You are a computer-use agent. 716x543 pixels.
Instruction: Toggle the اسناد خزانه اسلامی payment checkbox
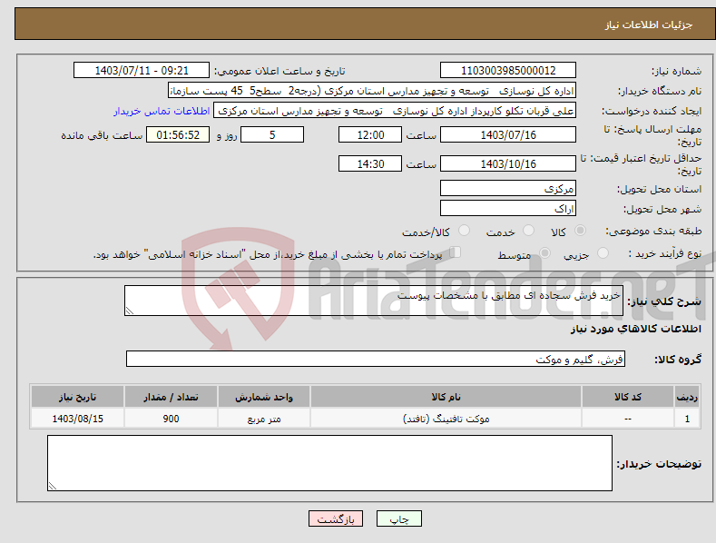click(x=456, y=252)
